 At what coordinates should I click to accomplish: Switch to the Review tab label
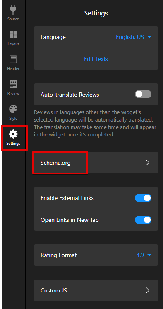click(x=13, y=94)
